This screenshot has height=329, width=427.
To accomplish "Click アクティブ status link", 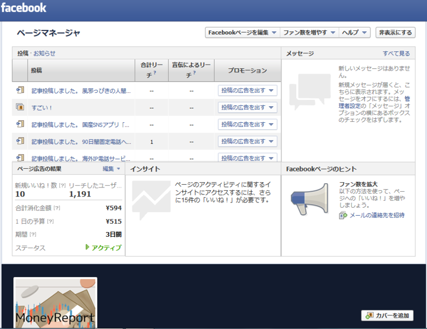I will coord(106,247).
